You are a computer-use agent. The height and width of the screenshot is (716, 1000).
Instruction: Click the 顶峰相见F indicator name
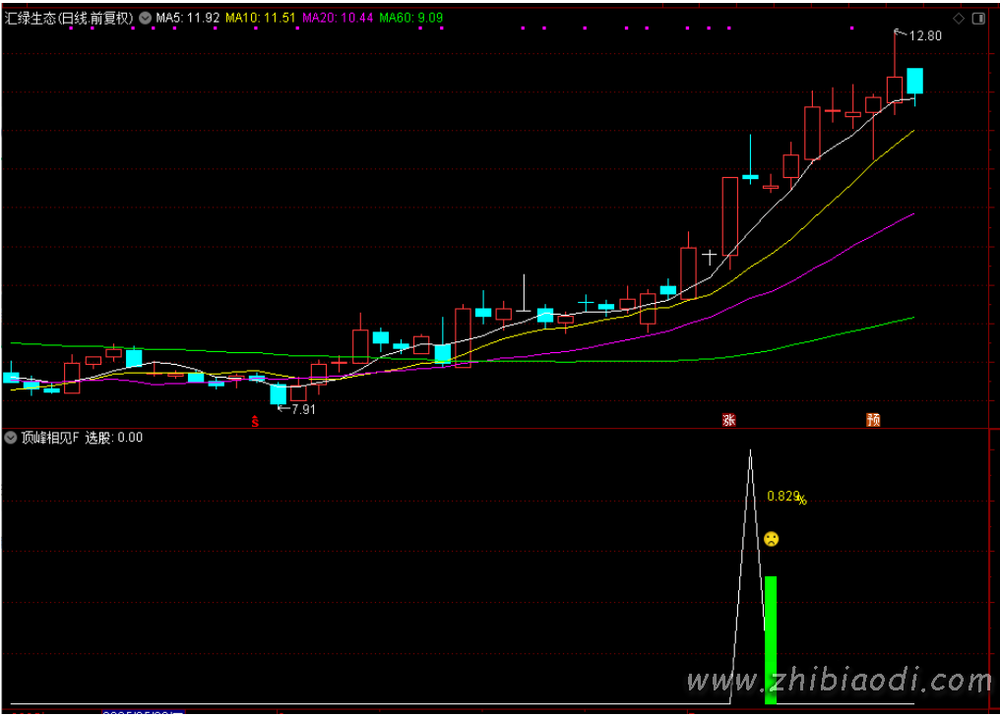50,438
